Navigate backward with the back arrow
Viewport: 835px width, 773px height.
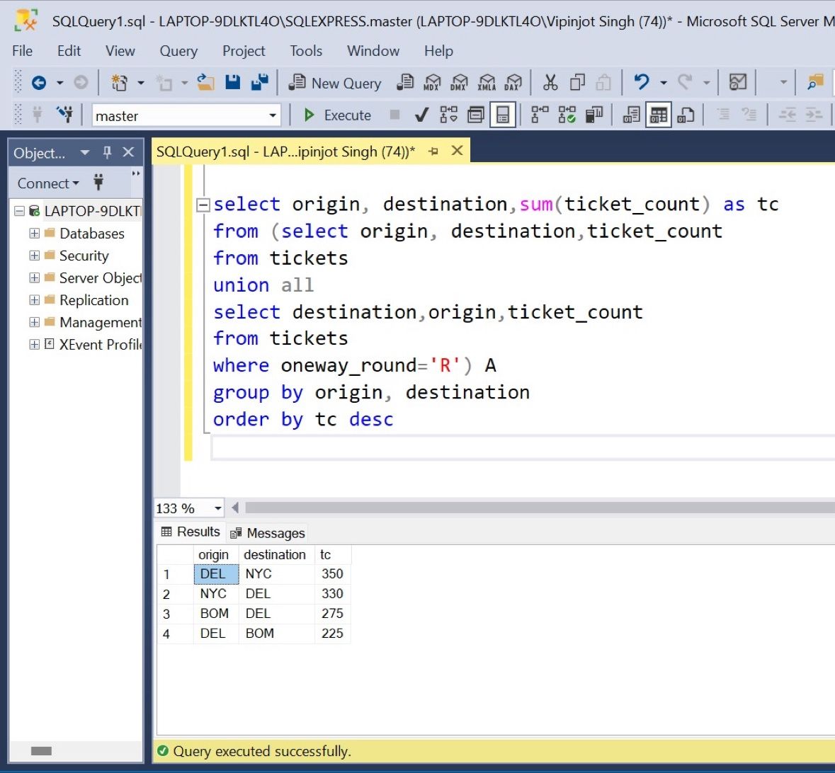click(x=39, y=83)
